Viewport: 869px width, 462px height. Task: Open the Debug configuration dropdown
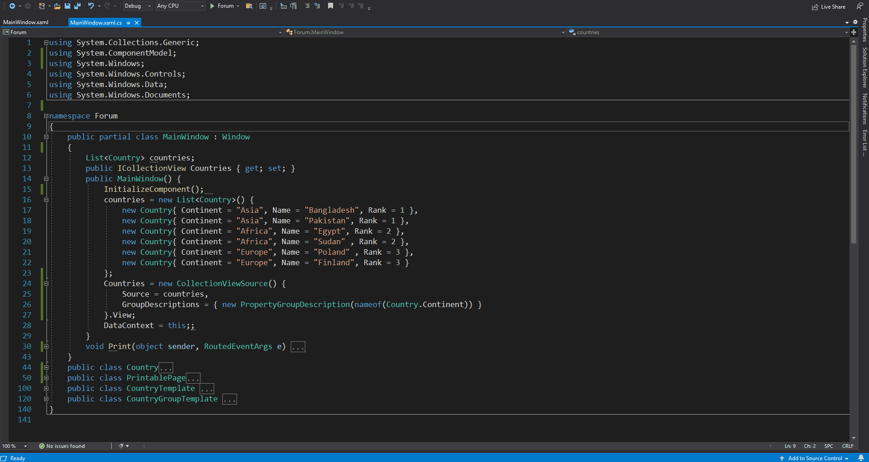coord(137,6)
